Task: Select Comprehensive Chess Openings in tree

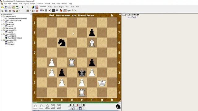Action: click(17, 18)
